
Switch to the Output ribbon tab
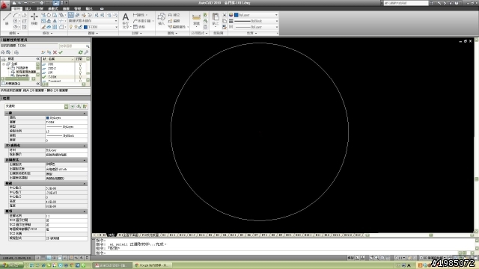tap(89, 9)
